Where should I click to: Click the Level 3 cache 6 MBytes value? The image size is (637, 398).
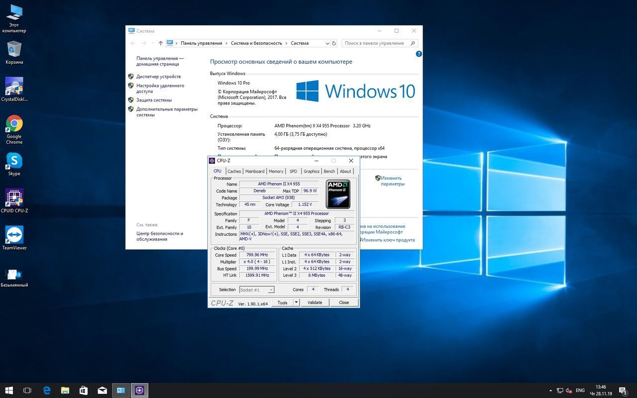click(317, 275)
